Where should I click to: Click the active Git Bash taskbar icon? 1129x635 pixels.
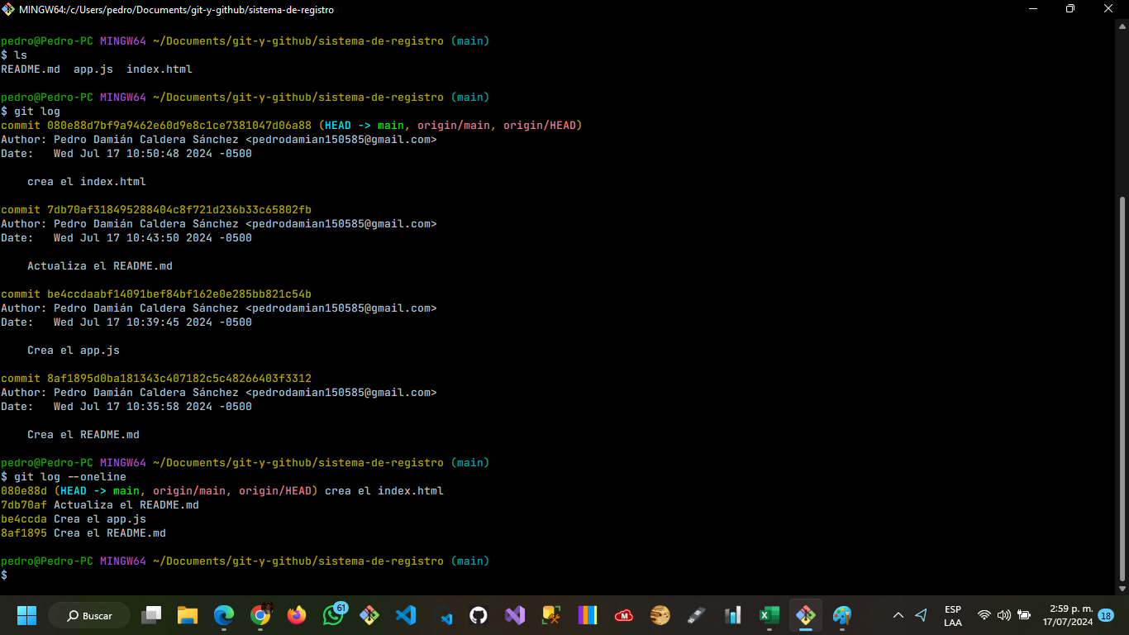pos(806,615)
